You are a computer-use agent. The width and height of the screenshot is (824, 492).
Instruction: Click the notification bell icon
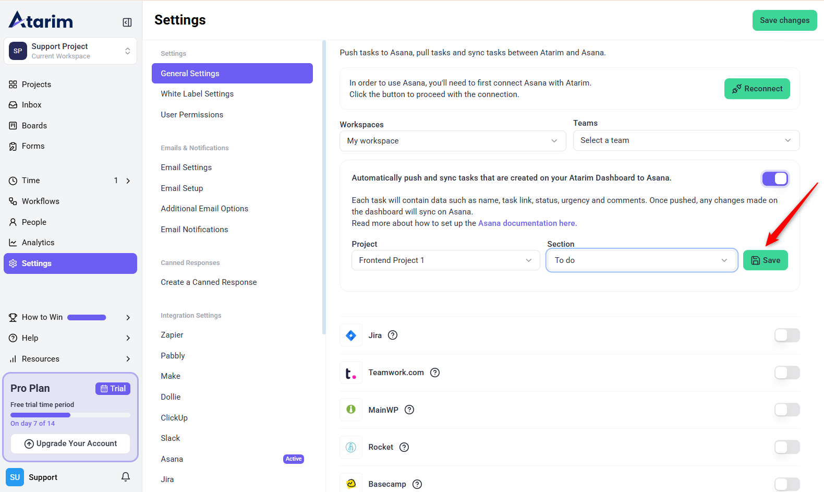pyautogui.click(x=126, y=477)
